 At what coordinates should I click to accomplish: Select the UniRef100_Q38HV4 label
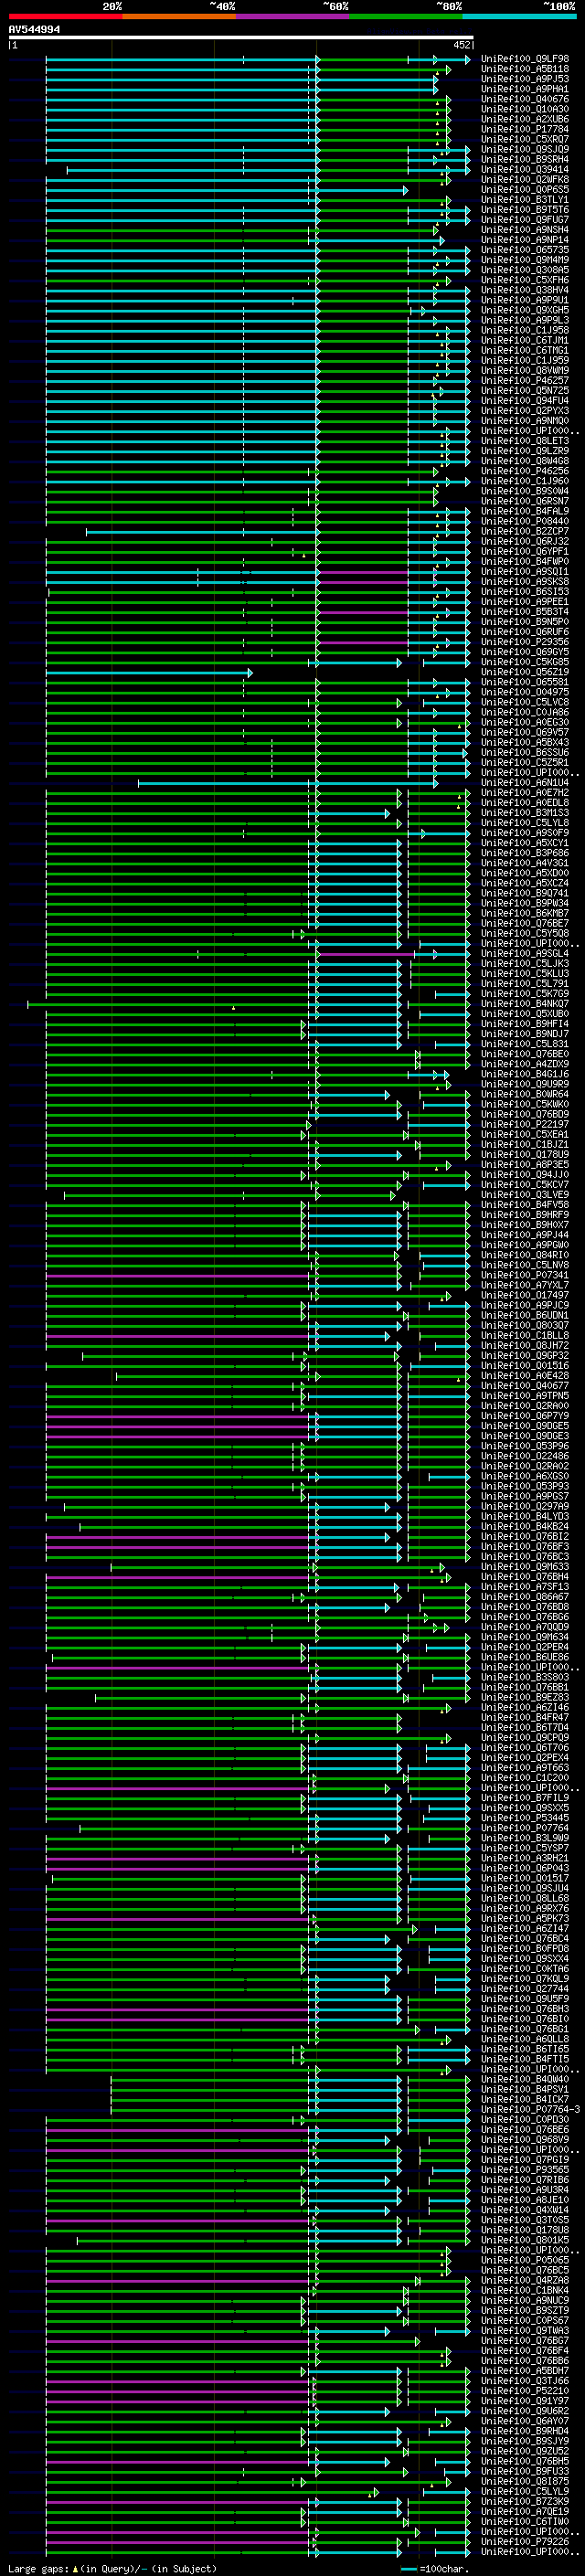click(525, 290)
